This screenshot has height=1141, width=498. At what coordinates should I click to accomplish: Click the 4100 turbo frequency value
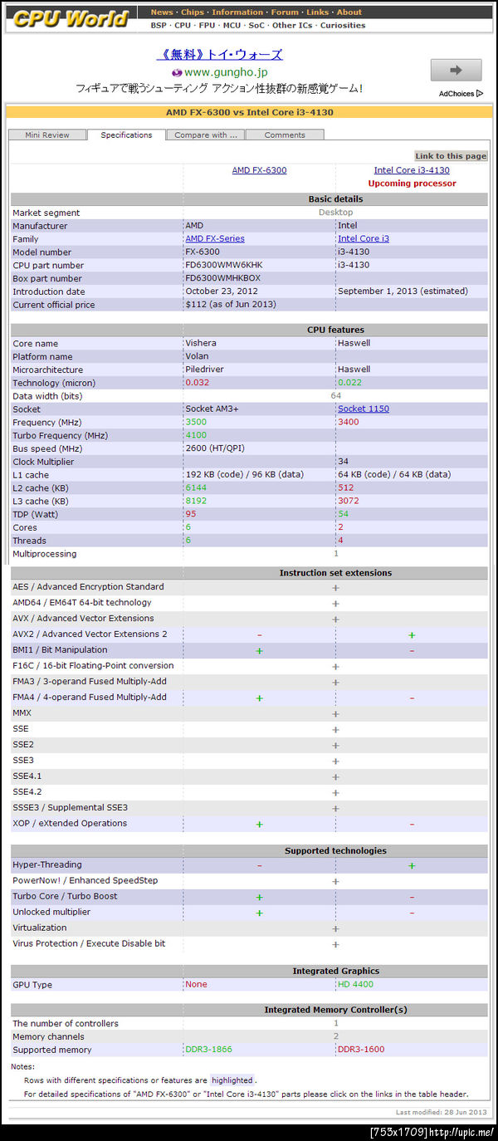click(196, 435)
